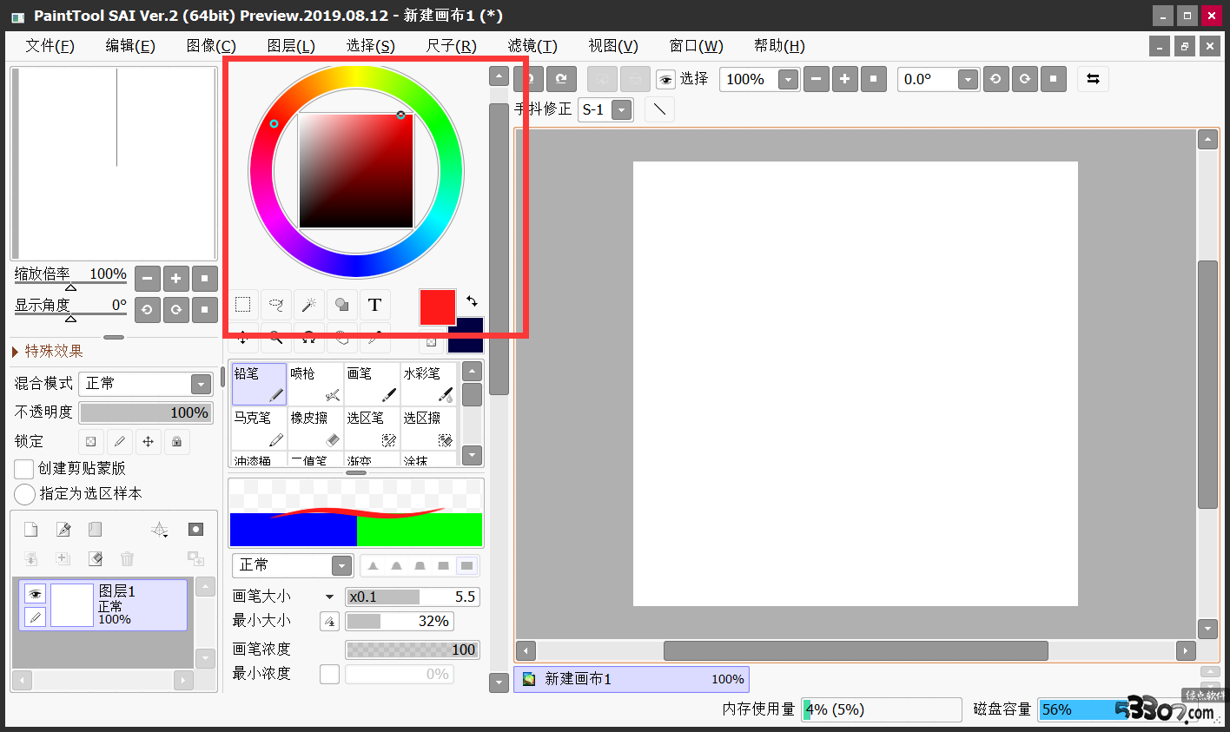Open the 图像(C) menu
This screenshot has width=1230, height=732.
211,46
